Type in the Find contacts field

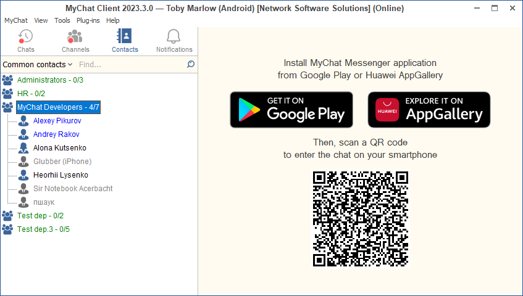click(x=130, y=64)
